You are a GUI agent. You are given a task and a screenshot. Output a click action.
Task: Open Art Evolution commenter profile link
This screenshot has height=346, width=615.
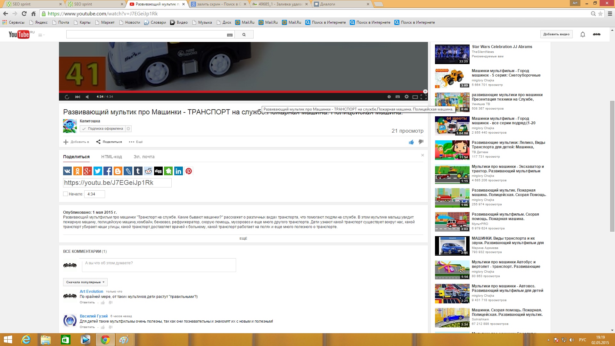91,291
